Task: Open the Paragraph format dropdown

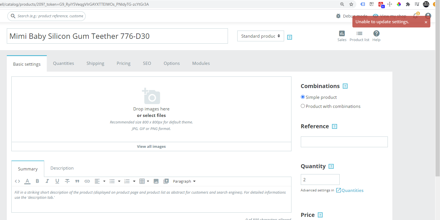Action: tap(184, 181)
